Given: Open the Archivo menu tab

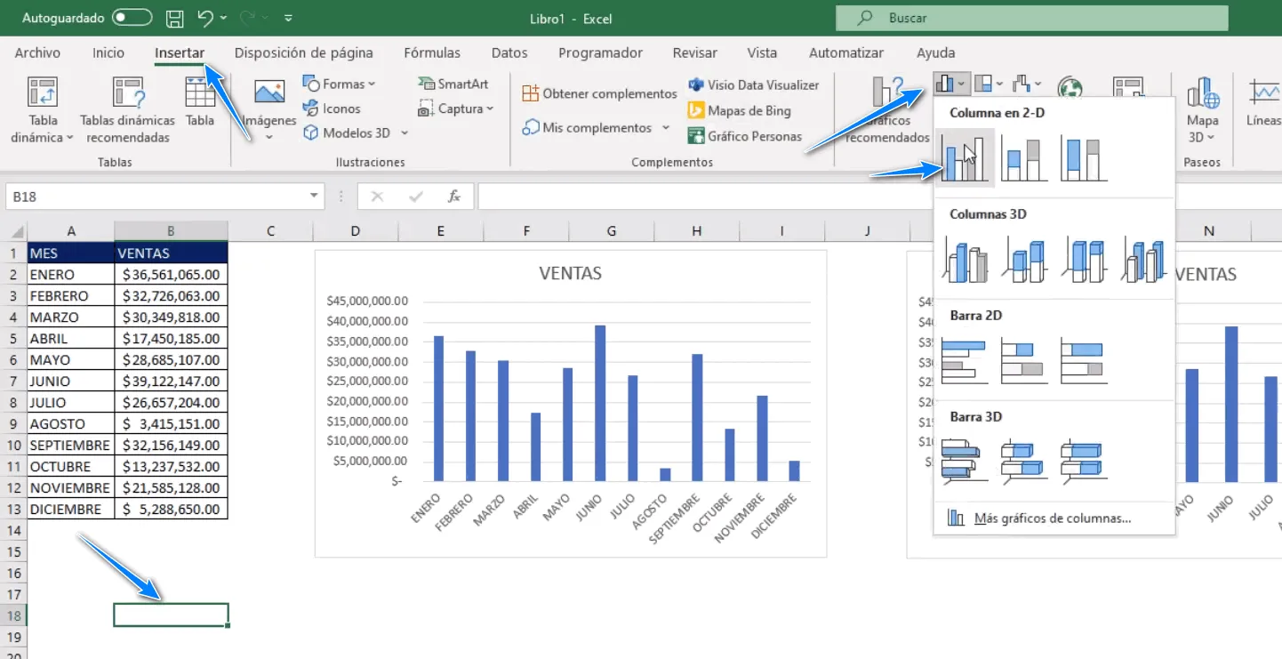Looking at the screenshot, I should click(x=37, y=52).
